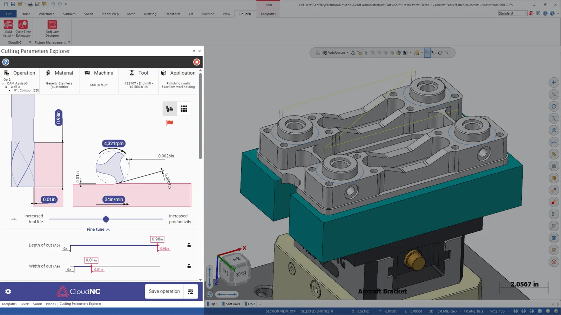561x315 pixels.
Task: Open operation options sliders icon beside Save operation
Action: [x=191, y=292]
